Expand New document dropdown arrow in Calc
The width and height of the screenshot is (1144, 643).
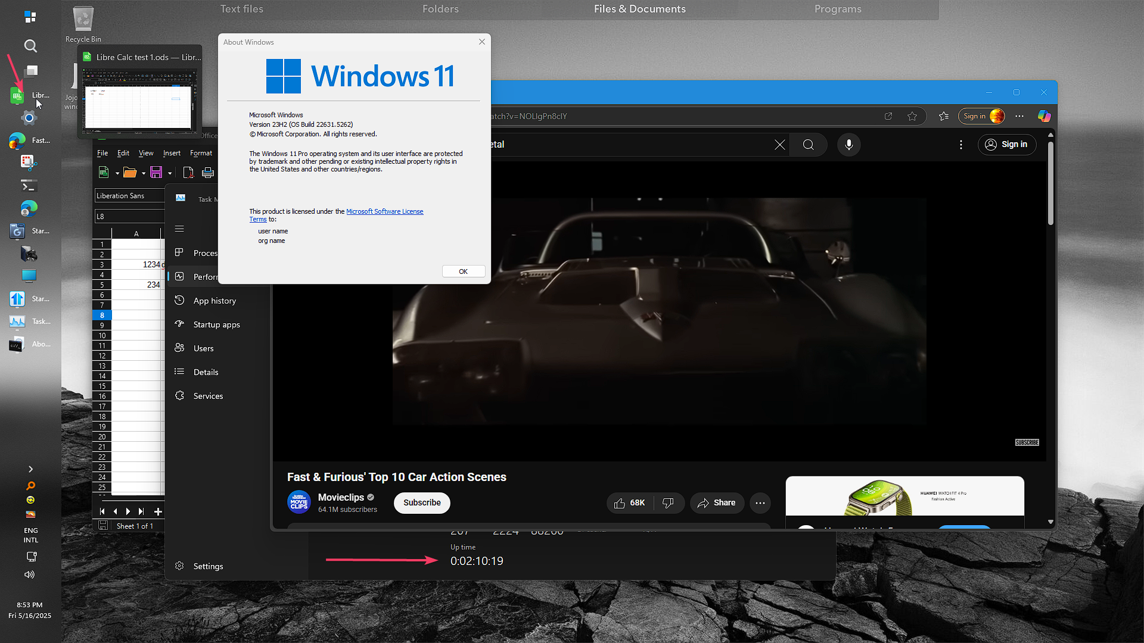tap(117, 173)
